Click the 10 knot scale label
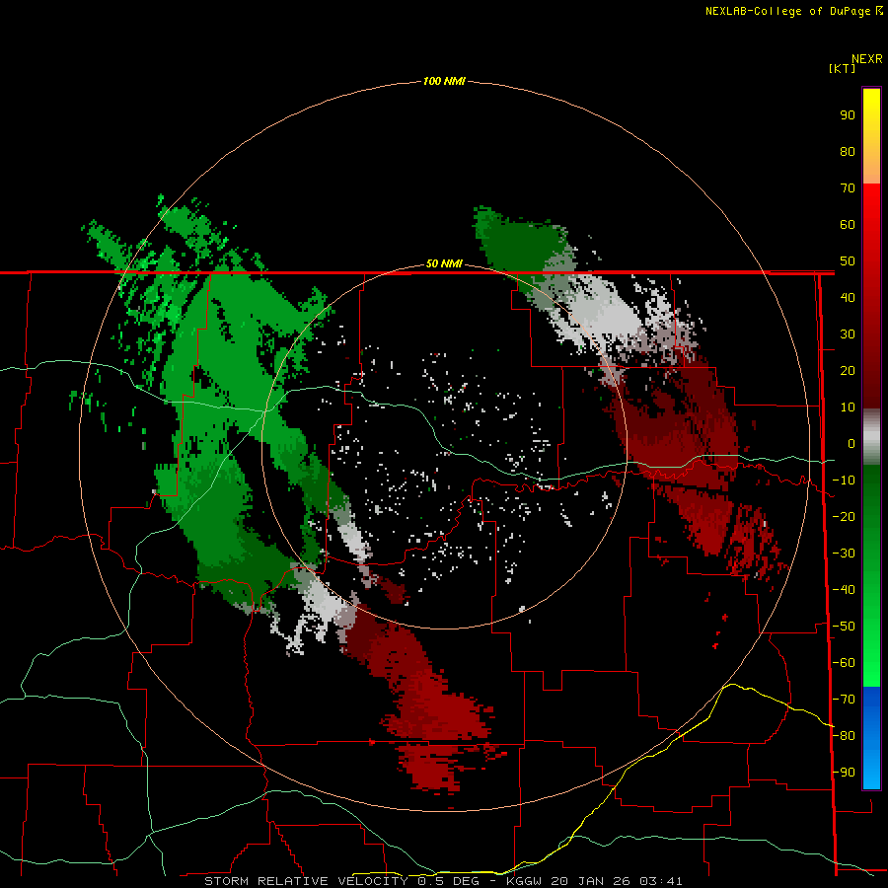The width and height of the screenshot is (888, 888). 848,407
